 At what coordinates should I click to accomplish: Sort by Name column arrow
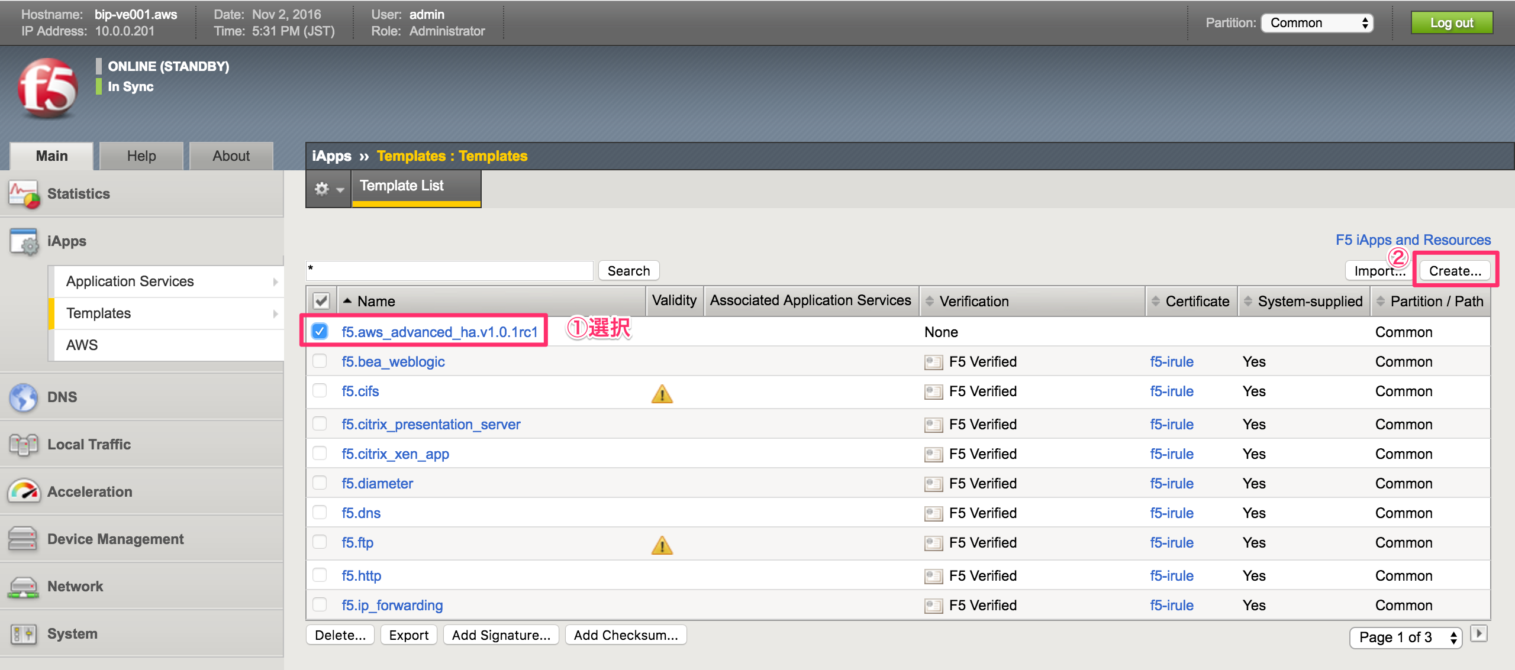point(347,301)
